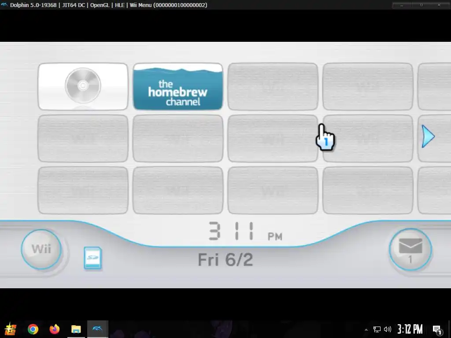Open network status tray icon

pyautogui.click(x=377, y=329)
